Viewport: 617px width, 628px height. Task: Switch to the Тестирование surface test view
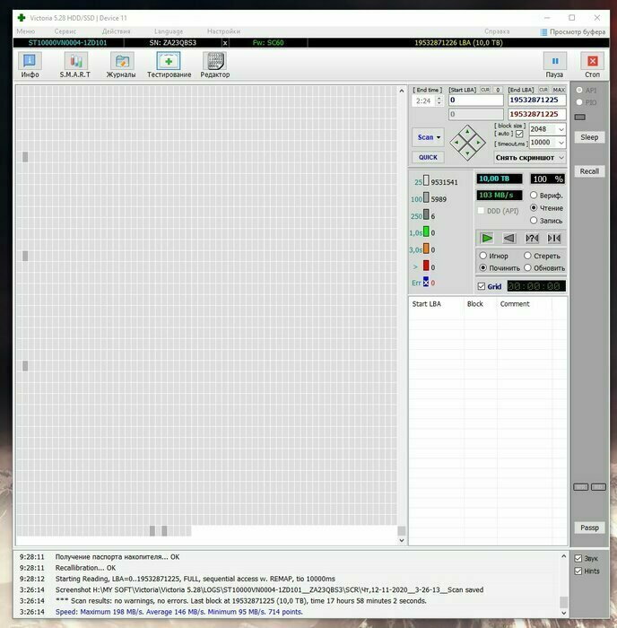(169, 65)
